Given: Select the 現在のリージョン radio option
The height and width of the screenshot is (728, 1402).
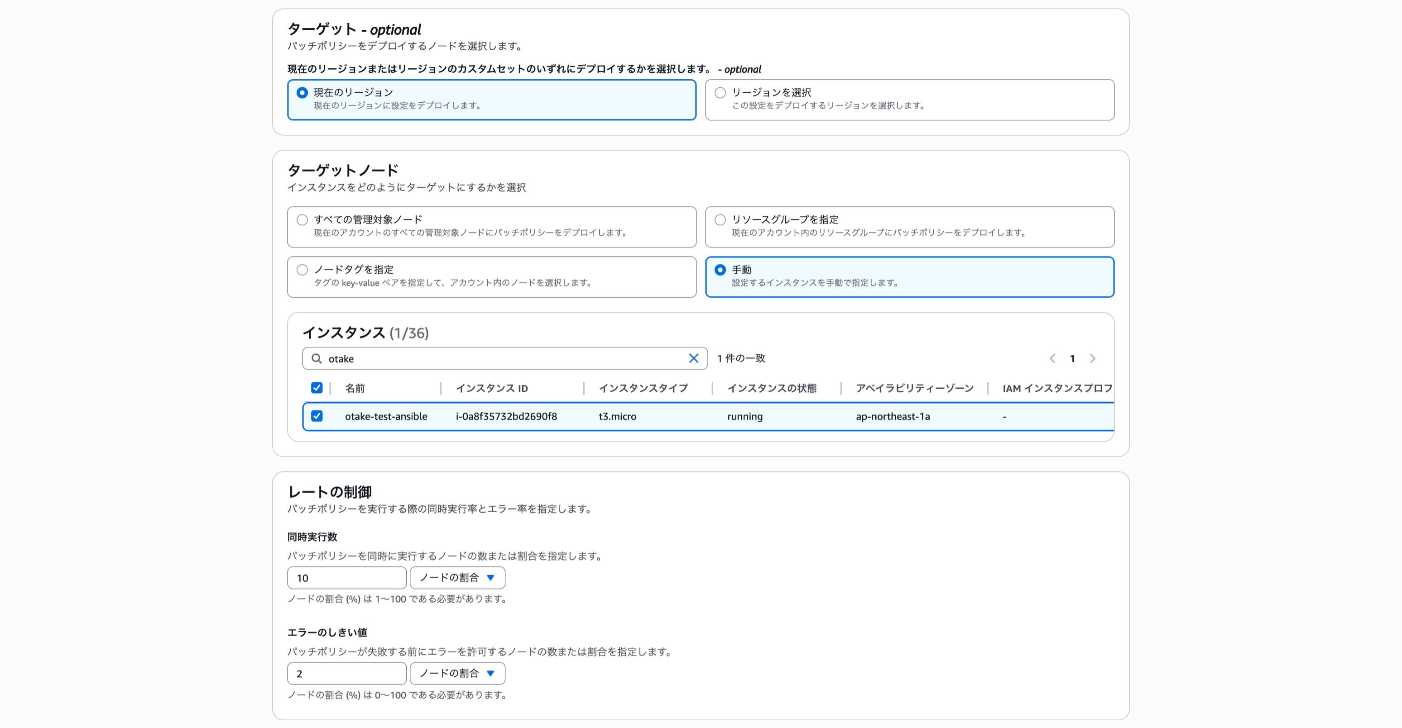Looking at the screenshot, I should click(302, 92).
